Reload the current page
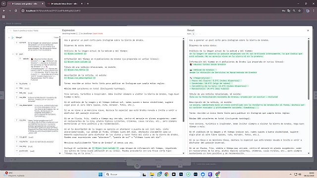The image size is (317, 178). [x=16, y=11]
